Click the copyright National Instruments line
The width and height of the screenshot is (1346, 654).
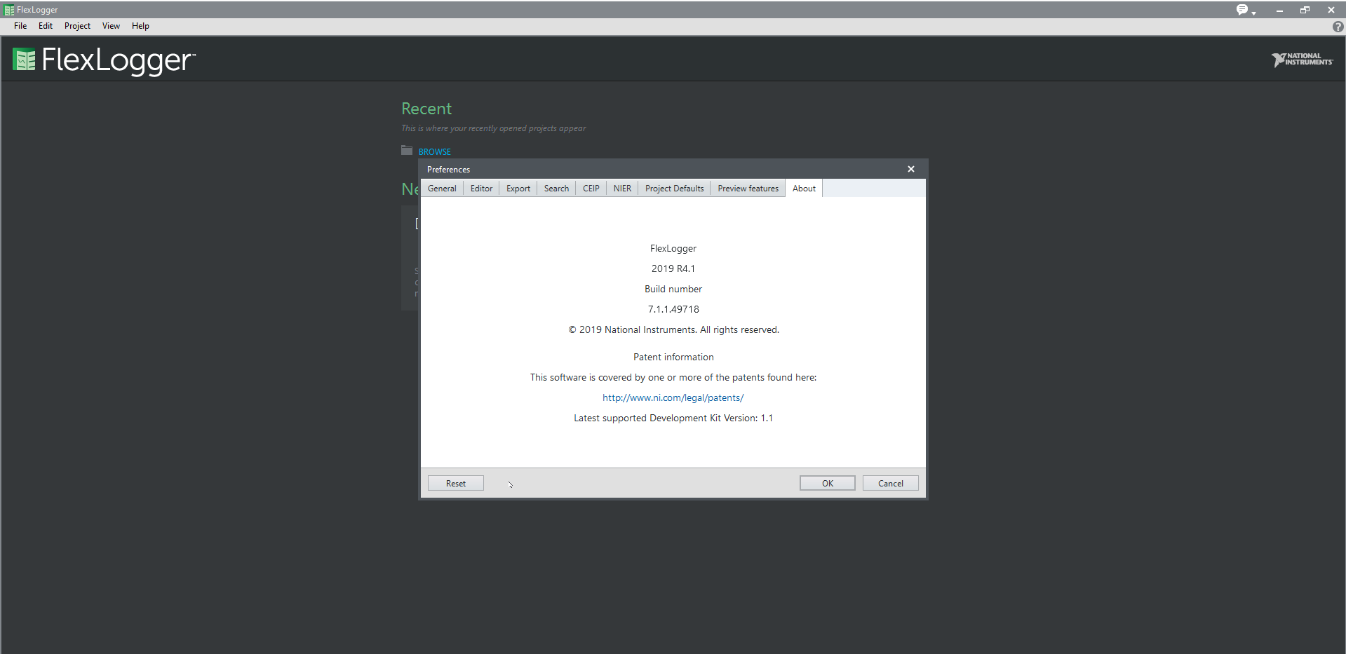pos(673,329)
